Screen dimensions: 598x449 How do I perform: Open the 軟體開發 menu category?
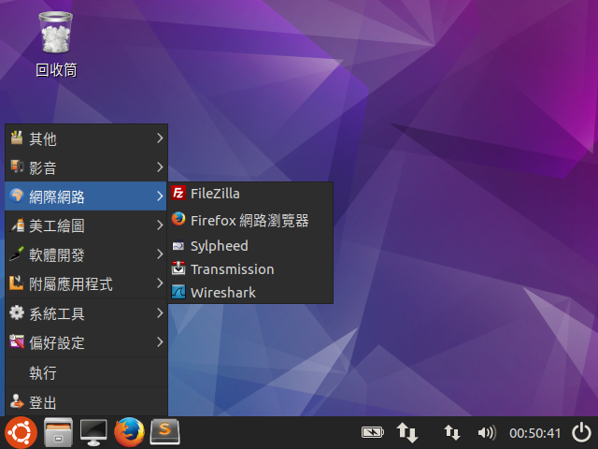pos(86,254)
